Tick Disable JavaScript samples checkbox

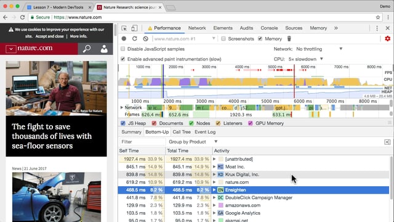click(x=123, y=49)
